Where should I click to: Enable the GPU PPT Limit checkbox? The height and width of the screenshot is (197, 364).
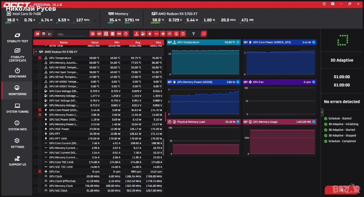(x=40, y=138)
